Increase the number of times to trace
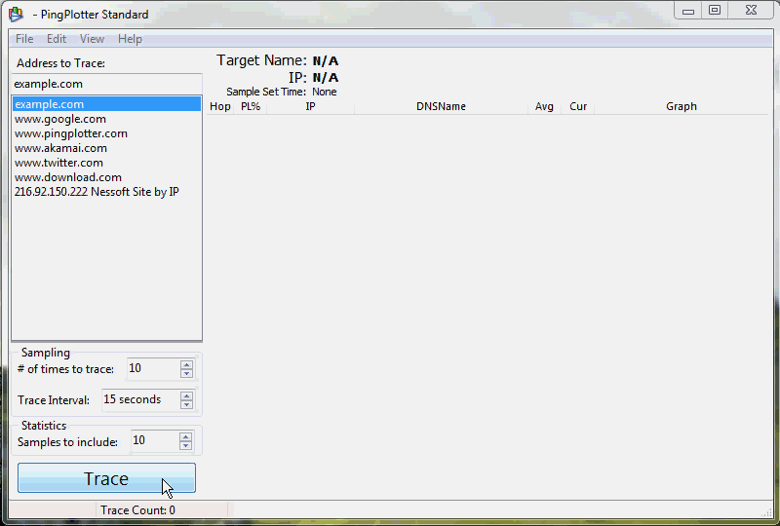The height and width of the screenshot is (526, 780). click(x=186, y=364)
